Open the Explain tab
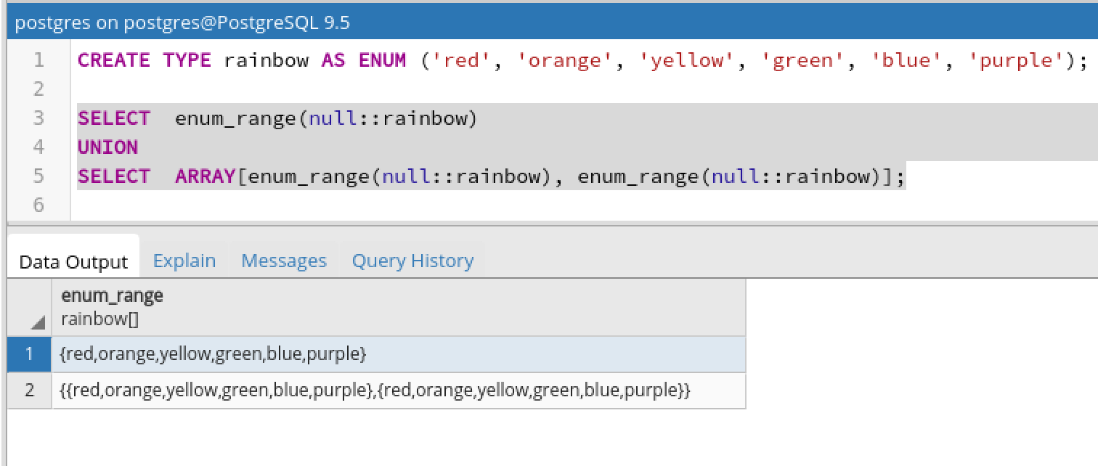1098x466 pixels. coord(184,261)
